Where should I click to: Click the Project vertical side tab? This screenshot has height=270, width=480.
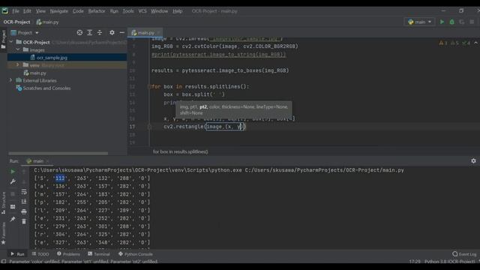pyautogui.click(x=3, y=39)
